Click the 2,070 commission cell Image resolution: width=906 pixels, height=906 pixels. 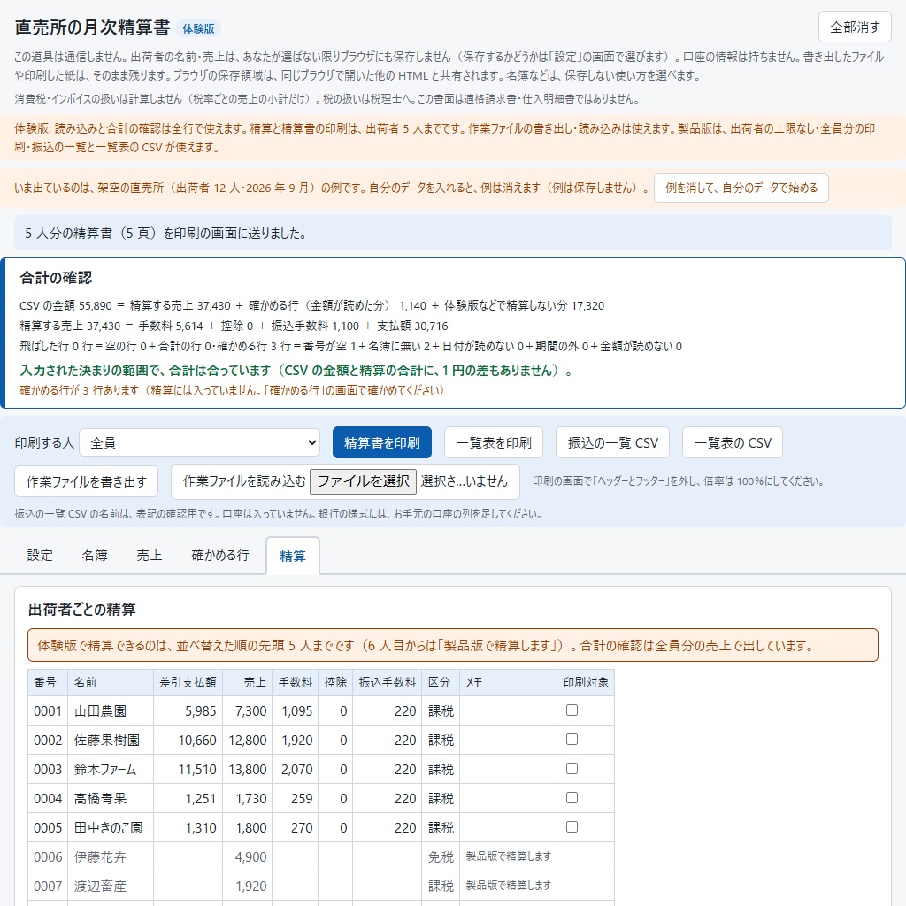click(x=296, y=769)
